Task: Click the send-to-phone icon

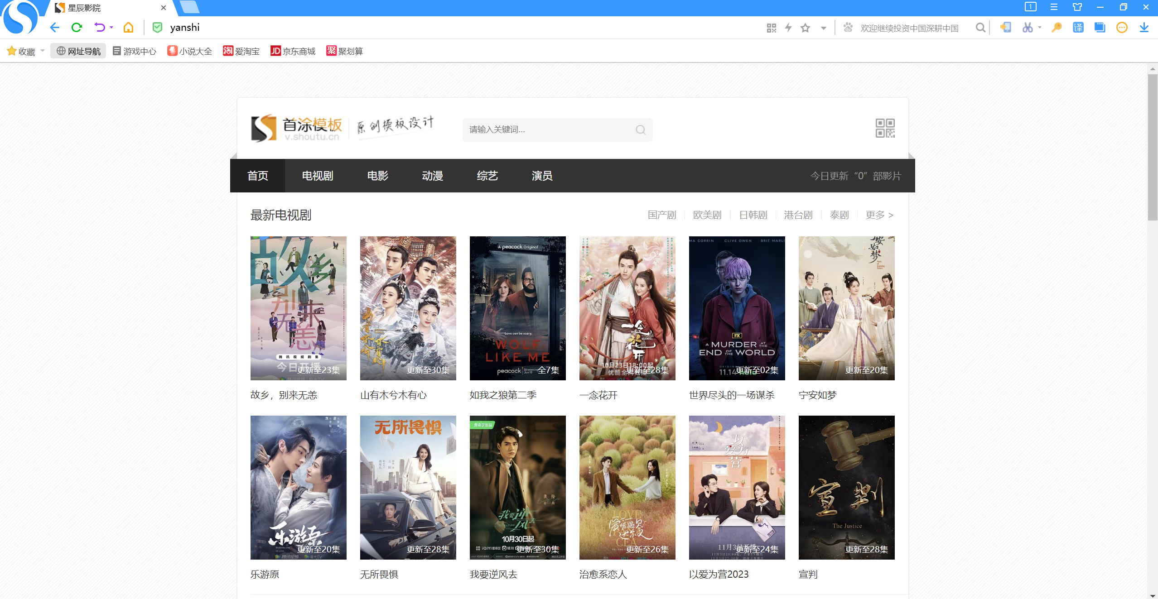Action: [x=1005, y=28]
